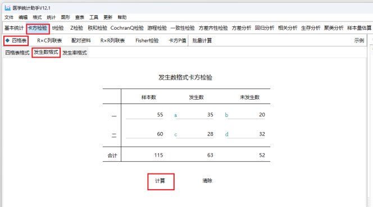Open the 图形 menu
373x207 pixels.
click(x=65, y=17)
